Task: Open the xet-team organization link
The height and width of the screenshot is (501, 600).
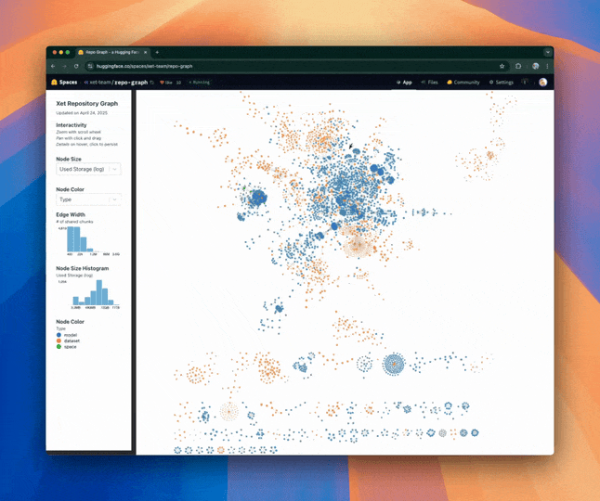Action: coord(100,82)
